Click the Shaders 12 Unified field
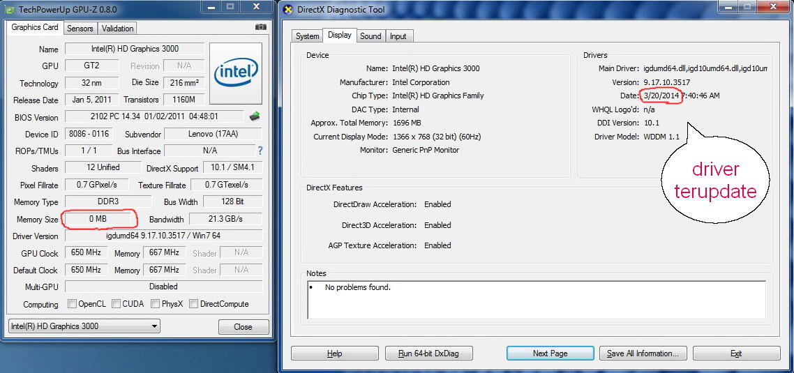This screenshot has height=373, width=794. tap(103, 167)
